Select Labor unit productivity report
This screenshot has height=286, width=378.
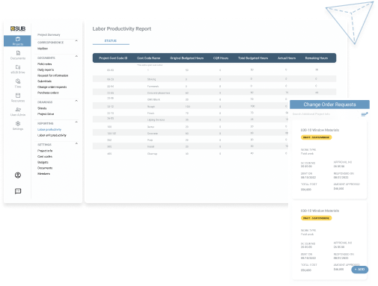click(x=52, y=135)
